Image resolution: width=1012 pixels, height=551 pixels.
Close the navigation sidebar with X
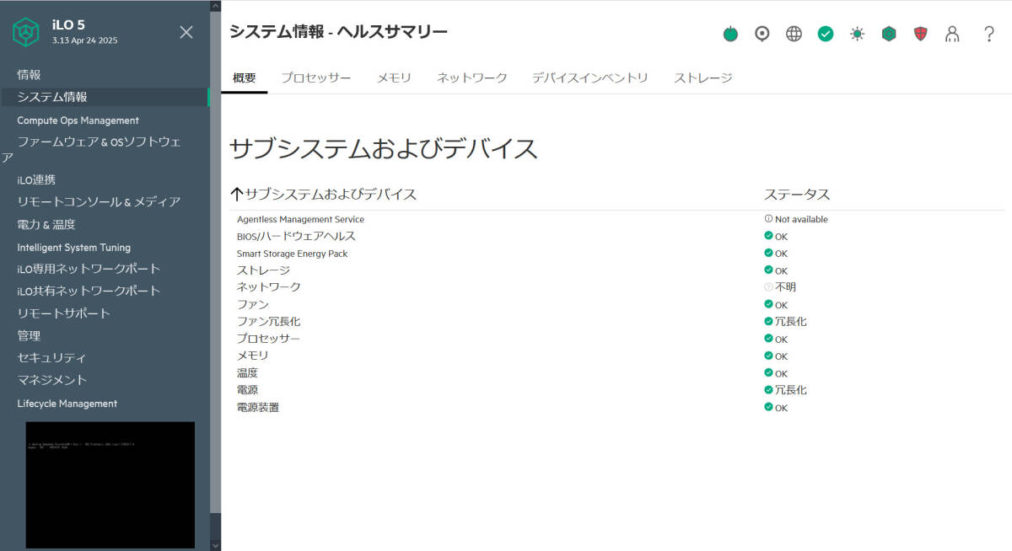pyautogui.click(x=186, y=32)
